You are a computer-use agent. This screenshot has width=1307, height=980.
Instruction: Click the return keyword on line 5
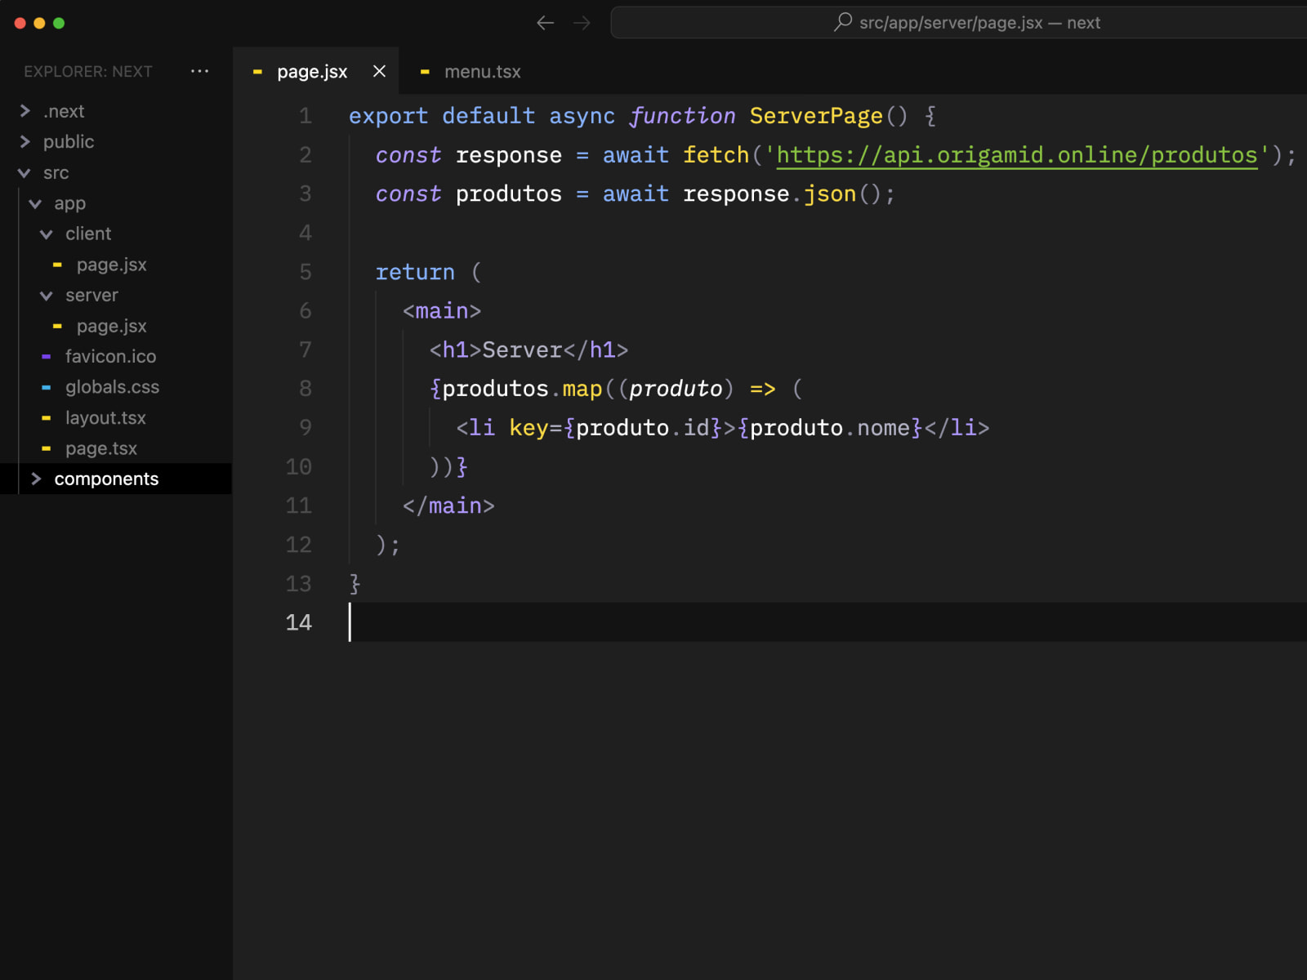pyautogui.click(x=415, y=272)
